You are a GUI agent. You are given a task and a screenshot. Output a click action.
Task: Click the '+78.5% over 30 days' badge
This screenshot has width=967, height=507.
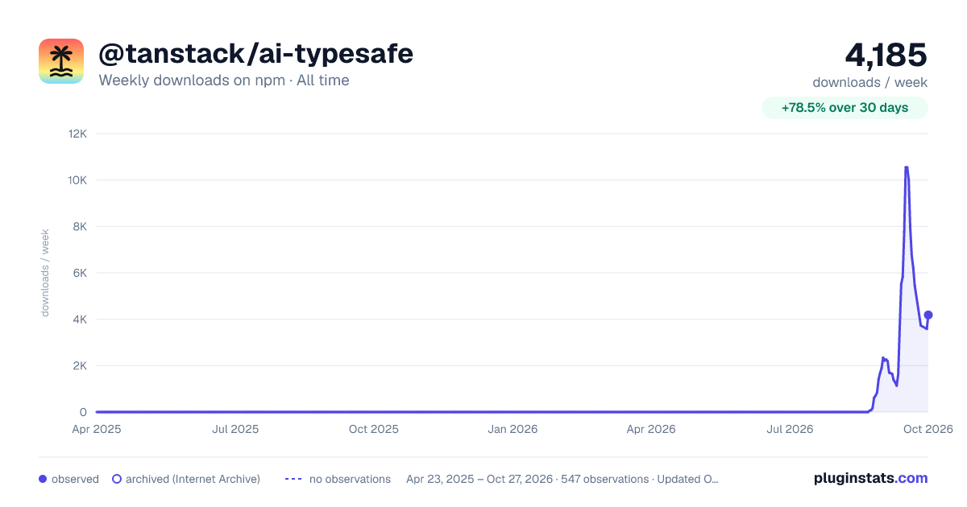[x=845, y=108]
